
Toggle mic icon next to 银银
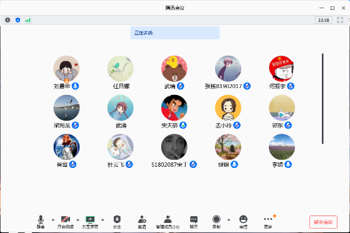tap(234, 164)
